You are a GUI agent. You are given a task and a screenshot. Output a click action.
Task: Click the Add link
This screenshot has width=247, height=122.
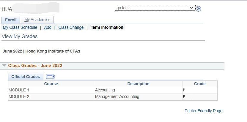pos(48,27)
